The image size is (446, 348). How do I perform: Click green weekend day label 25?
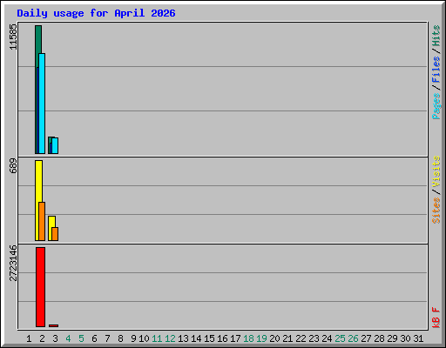(x=340, y=338)
